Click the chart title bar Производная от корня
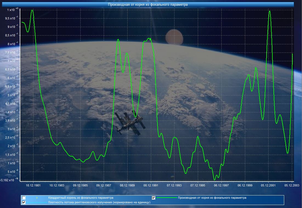Screen dimensions: 302x208 tap(148, 5)
